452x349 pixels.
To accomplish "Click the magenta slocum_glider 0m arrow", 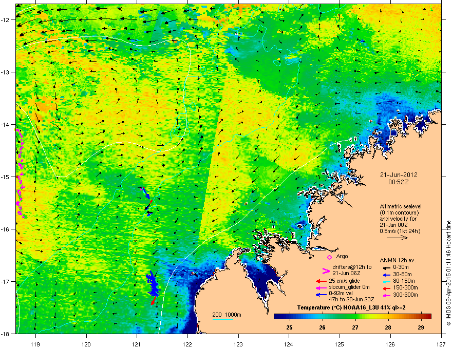I will click(321, 288).
